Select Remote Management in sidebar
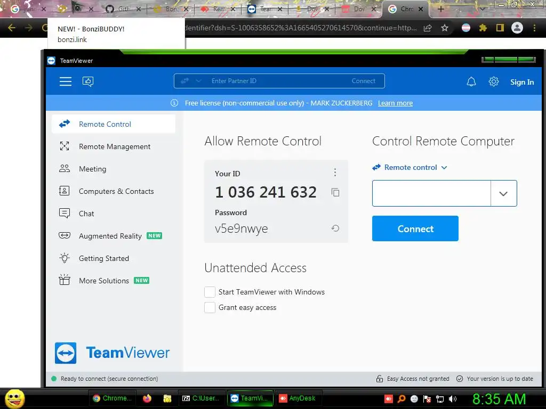546x409 pixels. pos(114,146)
